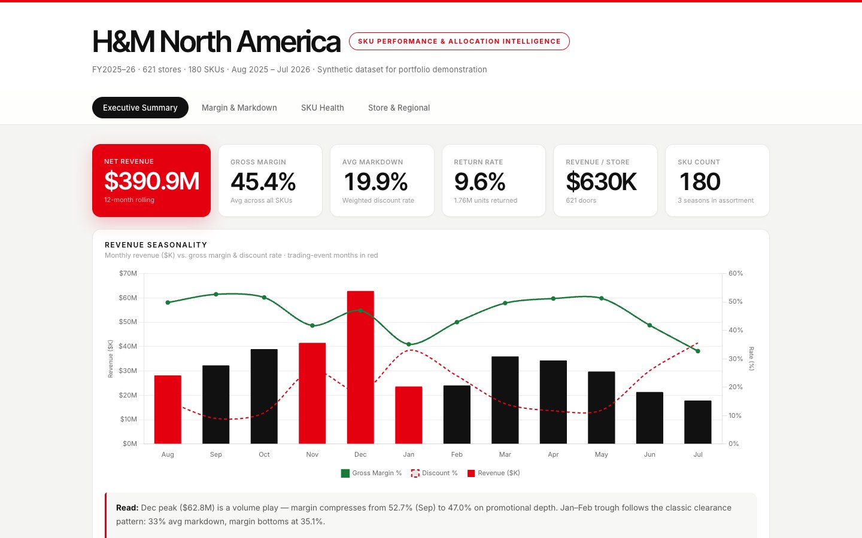862x538 pixels.
Task: Click the $70M axis label
Action: [128, 273]
